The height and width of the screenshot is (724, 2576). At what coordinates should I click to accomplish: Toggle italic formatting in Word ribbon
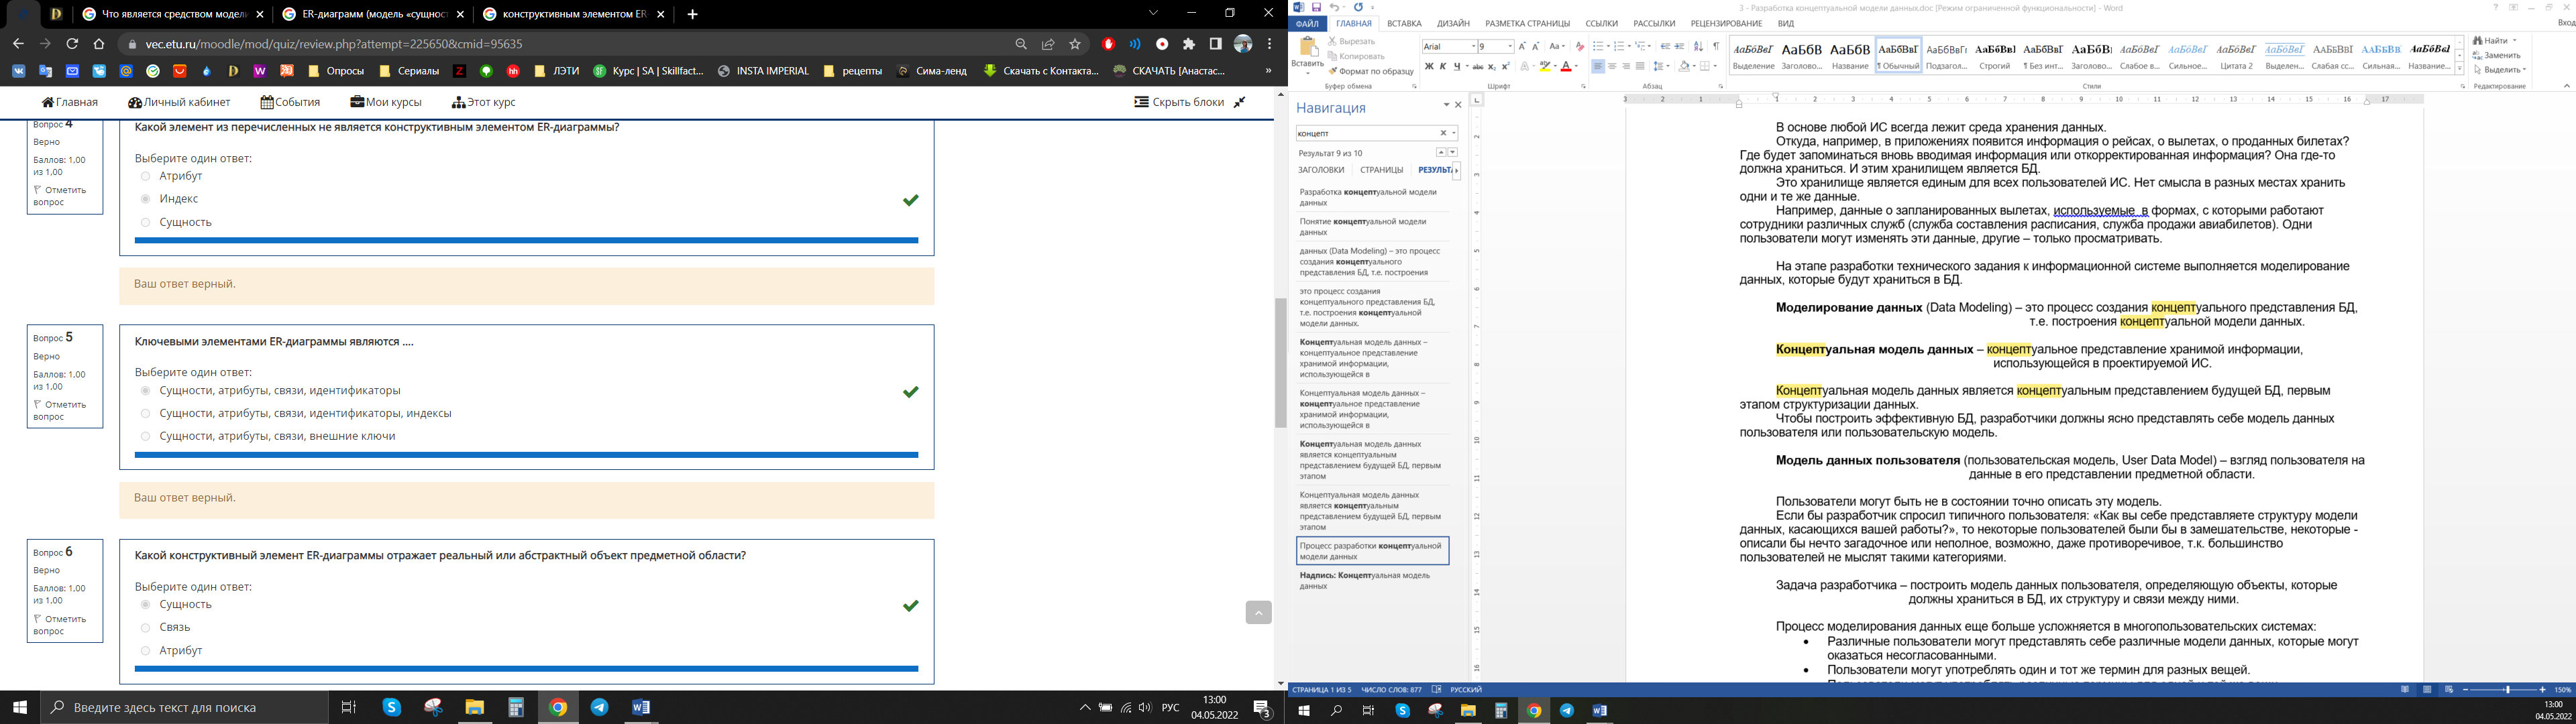[x=1443, y=66]
